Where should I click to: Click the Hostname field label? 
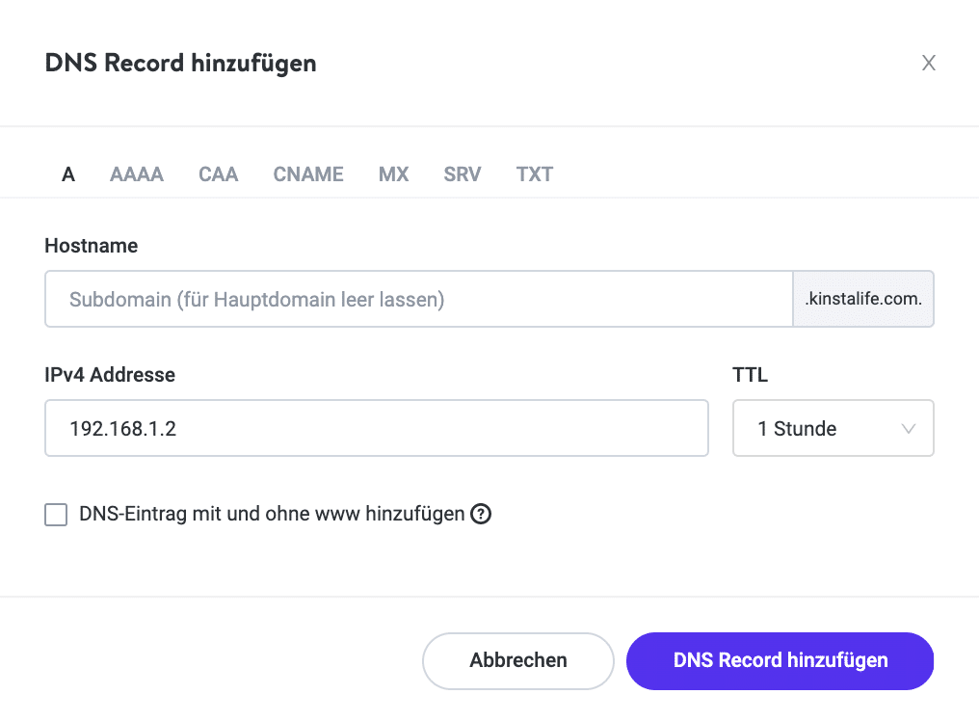92,246
